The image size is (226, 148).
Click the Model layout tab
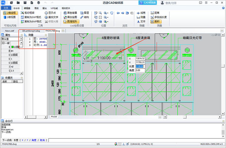coord(54,117)
